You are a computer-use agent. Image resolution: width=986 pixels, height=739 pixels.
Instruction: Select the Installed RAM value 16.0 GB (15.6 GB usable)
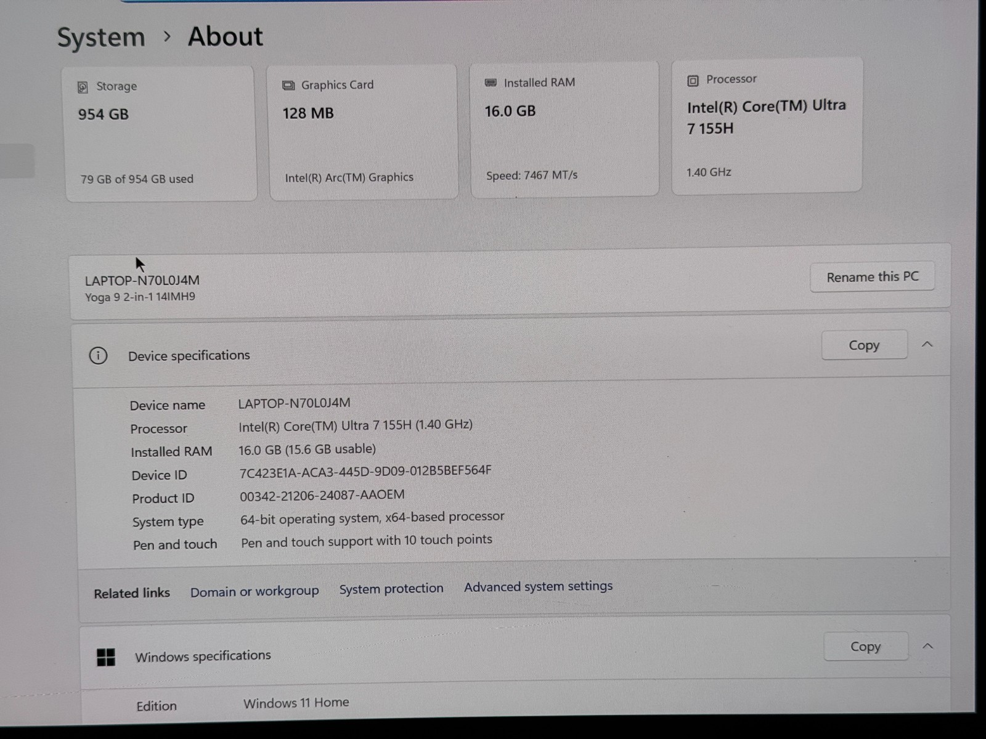307,450
